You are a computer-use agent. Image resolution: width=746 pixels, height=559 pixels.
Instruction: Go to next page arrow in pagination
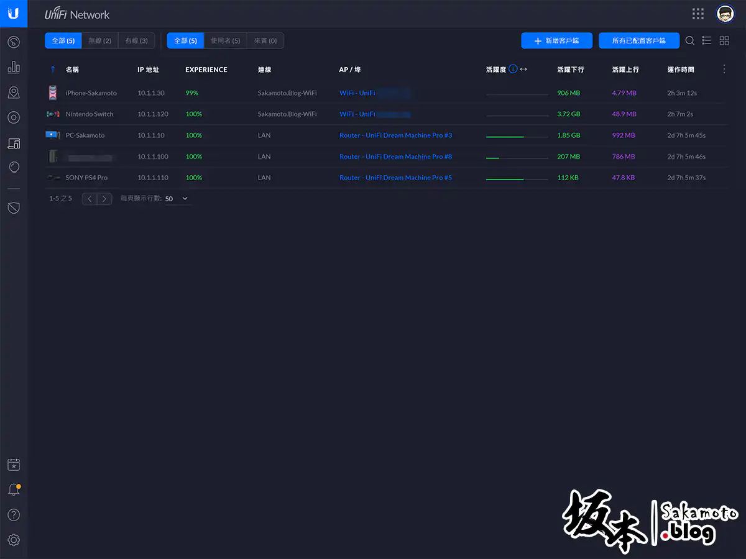click(x=105, y=199)
